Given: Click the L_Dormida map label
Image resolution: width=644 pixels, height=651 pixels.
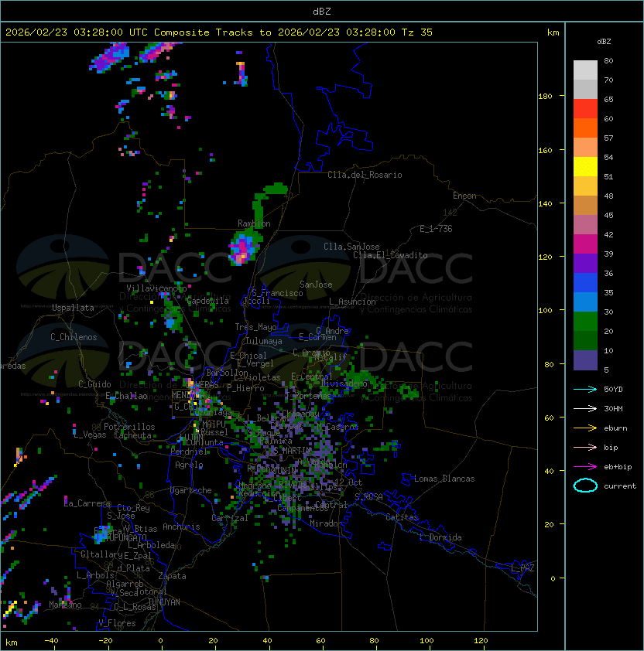Looking at the screenshot, I should click(440, 537).
